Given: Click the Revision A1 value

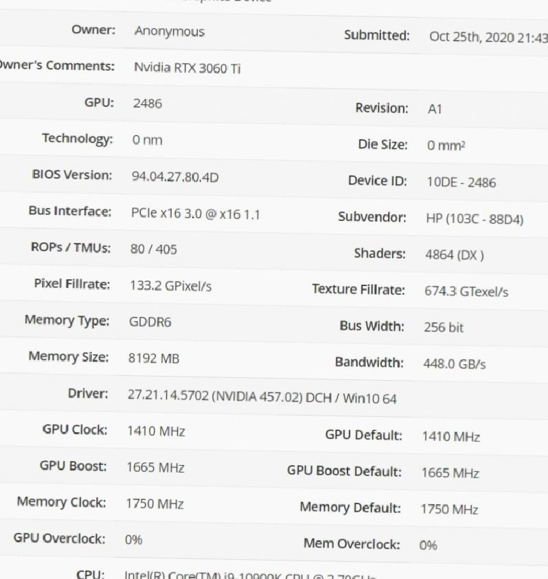Looking at the screenshot, I should [x=435, y=109].
